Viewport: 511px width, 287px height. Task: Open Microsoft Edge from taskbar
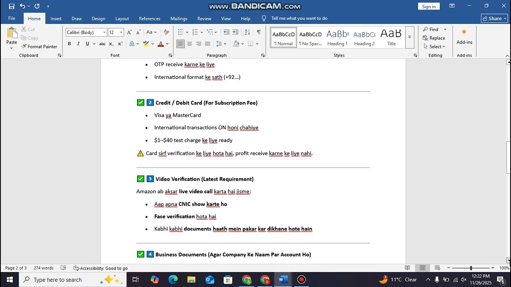(x=173, y=280)
